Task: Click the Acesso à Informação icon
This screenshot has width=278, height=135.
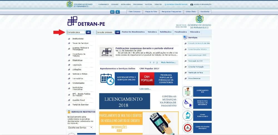Action: [192, 4]
